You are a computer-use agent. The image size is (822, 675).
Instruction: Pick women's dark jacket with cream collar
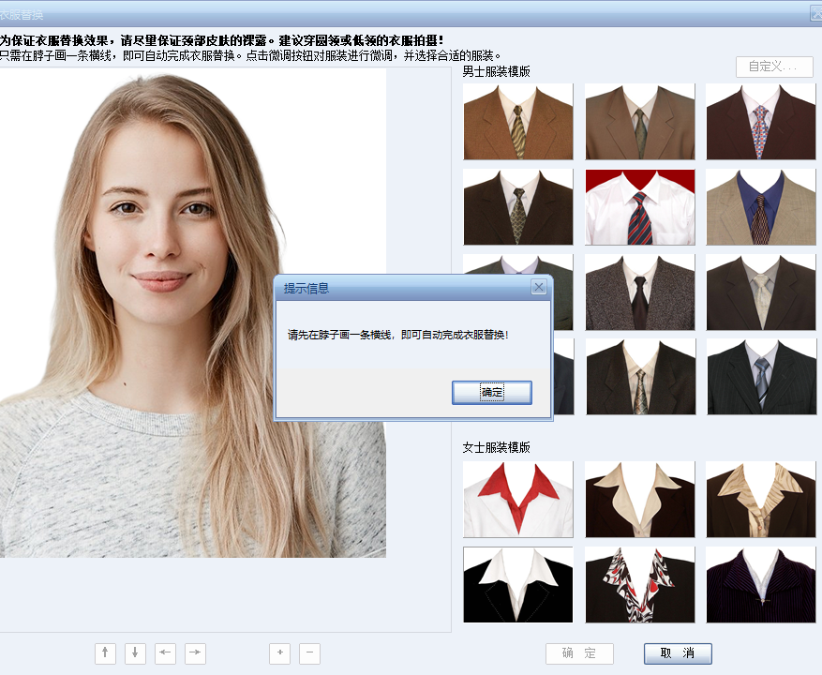pos(640,500)
